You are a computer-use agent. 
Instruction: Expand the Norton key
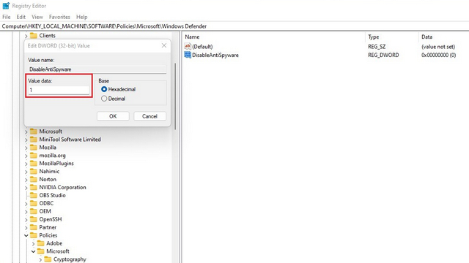click(x=26, y=180)
